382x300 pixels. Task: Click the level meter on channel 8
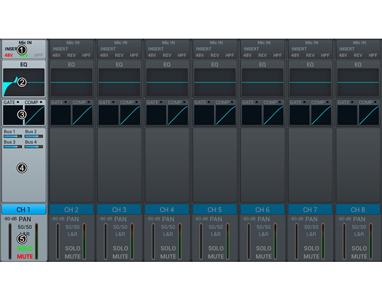pyautogui.click(x=370, y=241)
